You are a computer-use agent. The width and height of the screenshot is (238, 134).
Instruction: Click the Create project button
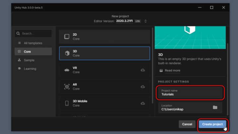click(212, 124)
